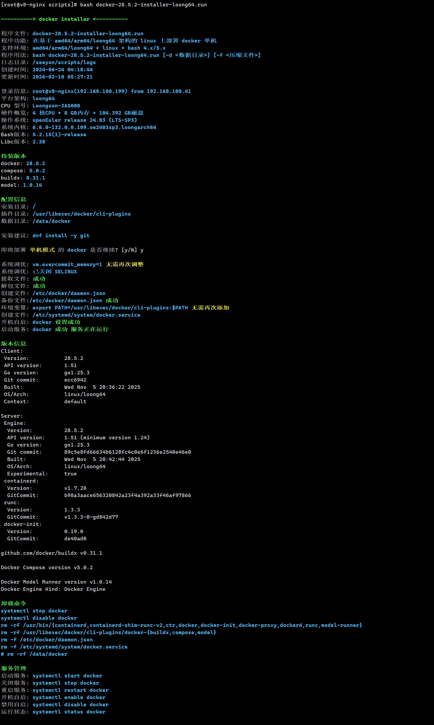This screenshot has width=434, height=725.
Task: Click the shell prompt command "bash docker-28.5.2-installer-loong64.run"
Action: point(143,5)
